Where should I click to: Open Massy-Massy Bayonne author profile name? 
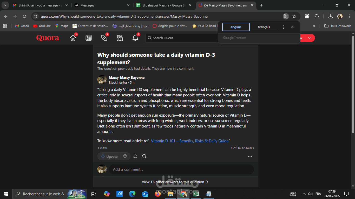tap(127, 77)
